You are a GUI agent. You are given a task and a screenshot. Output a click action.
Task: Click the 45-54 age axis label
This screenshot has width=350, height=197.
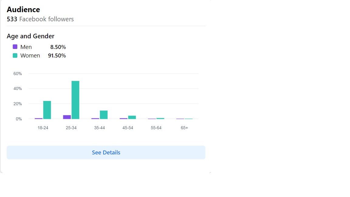click(x=128, y=128)
